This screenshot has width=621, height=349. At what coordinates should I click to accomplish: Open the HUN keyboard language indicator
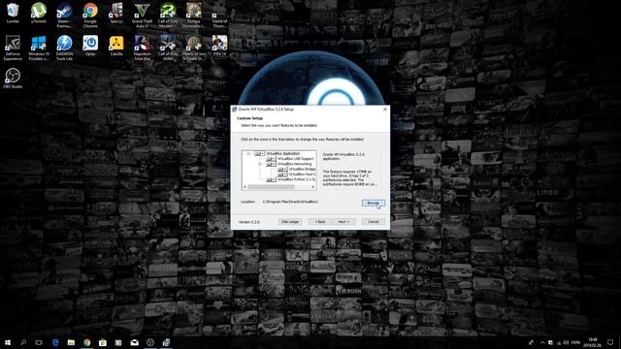click(x=575, y=342)
